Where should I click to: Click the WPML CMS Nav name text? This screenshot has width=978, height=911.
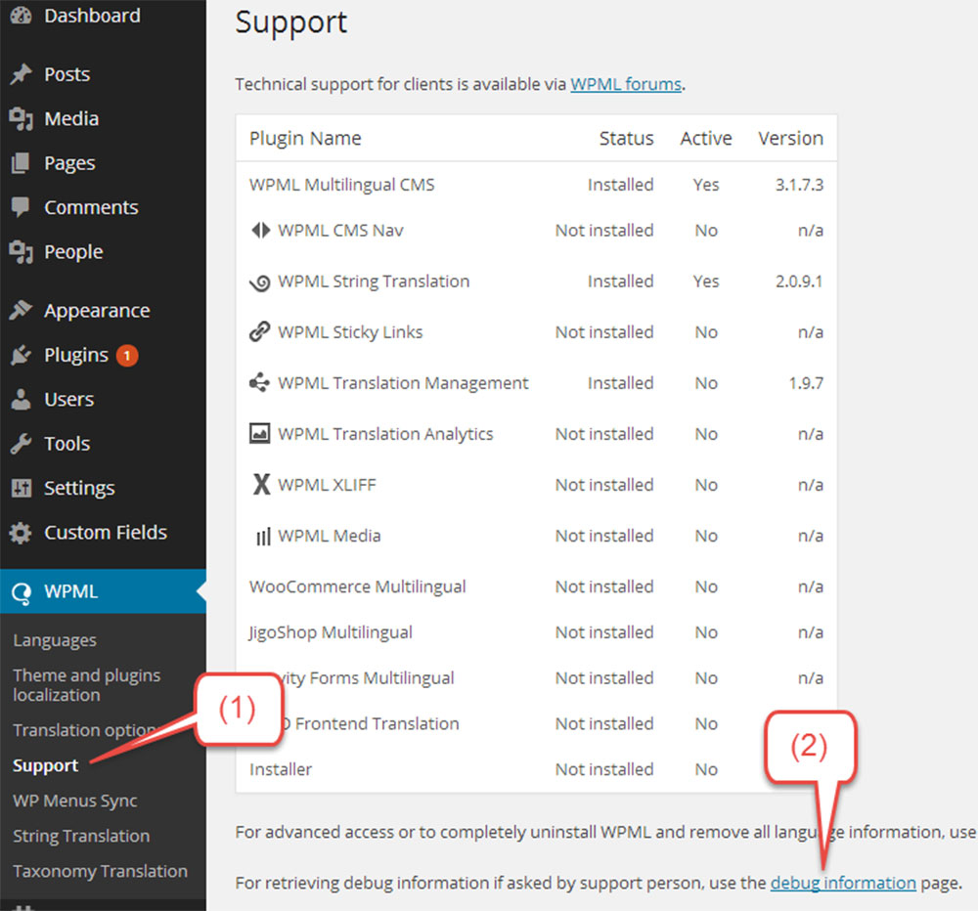point(340,230)
